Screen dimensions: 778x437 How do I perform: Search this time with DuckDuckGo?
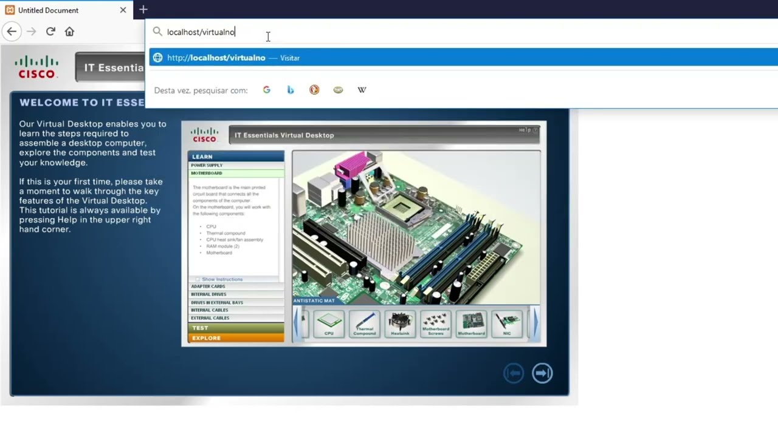click(x=314, y=90)
